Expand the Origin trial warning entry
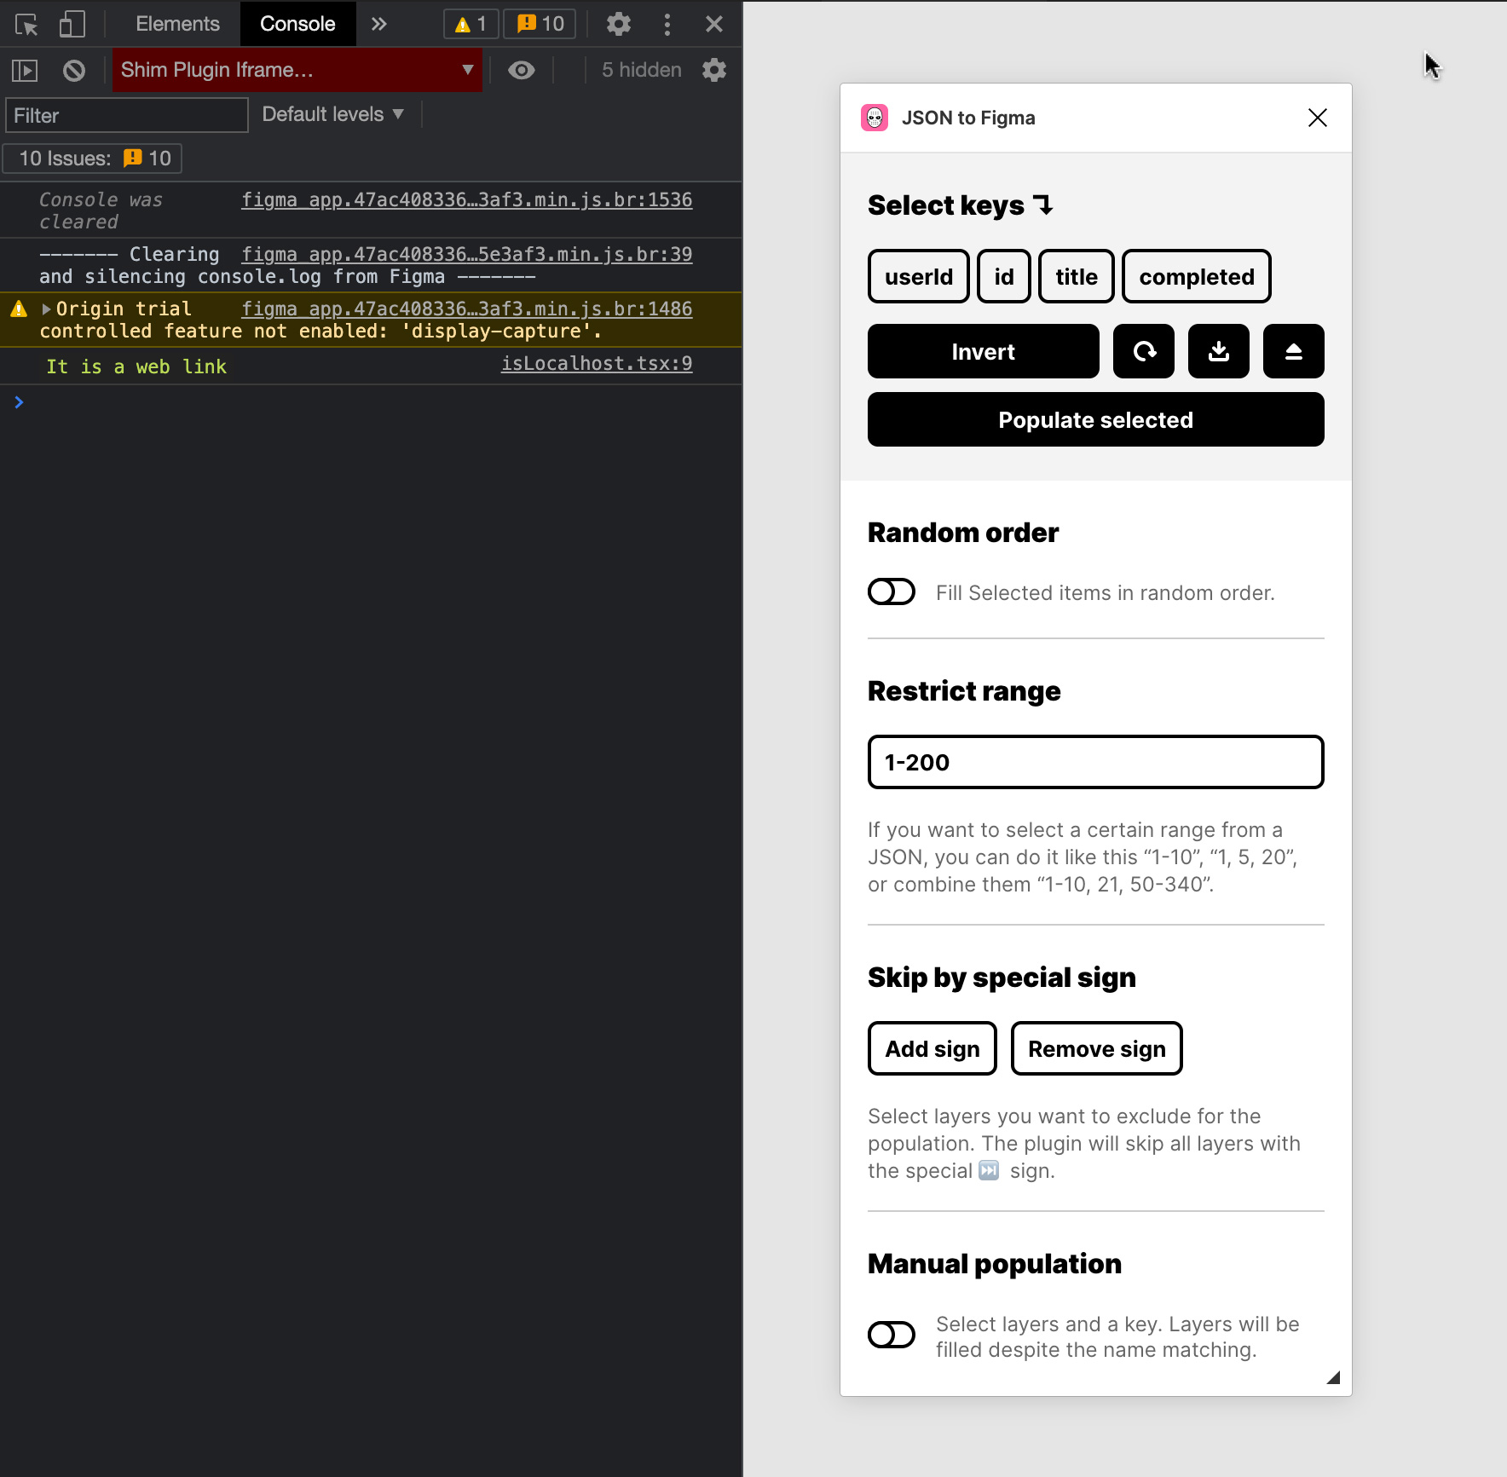 click(49, 309)
